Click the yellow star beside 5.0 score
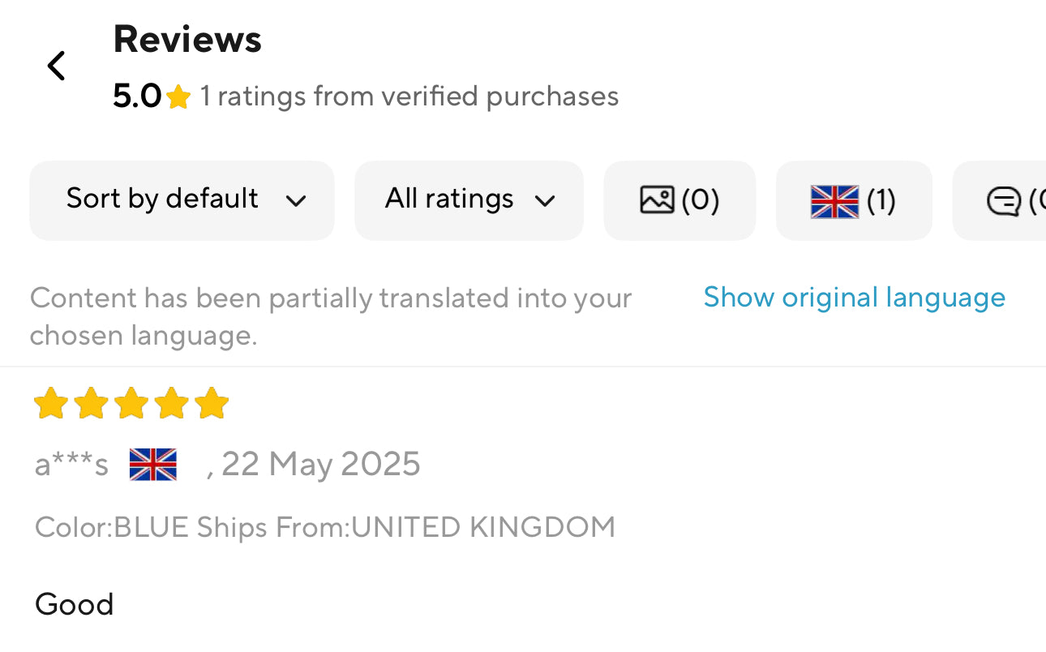The height and width of the screenshot is (652, 1046). tap(178, 98)
